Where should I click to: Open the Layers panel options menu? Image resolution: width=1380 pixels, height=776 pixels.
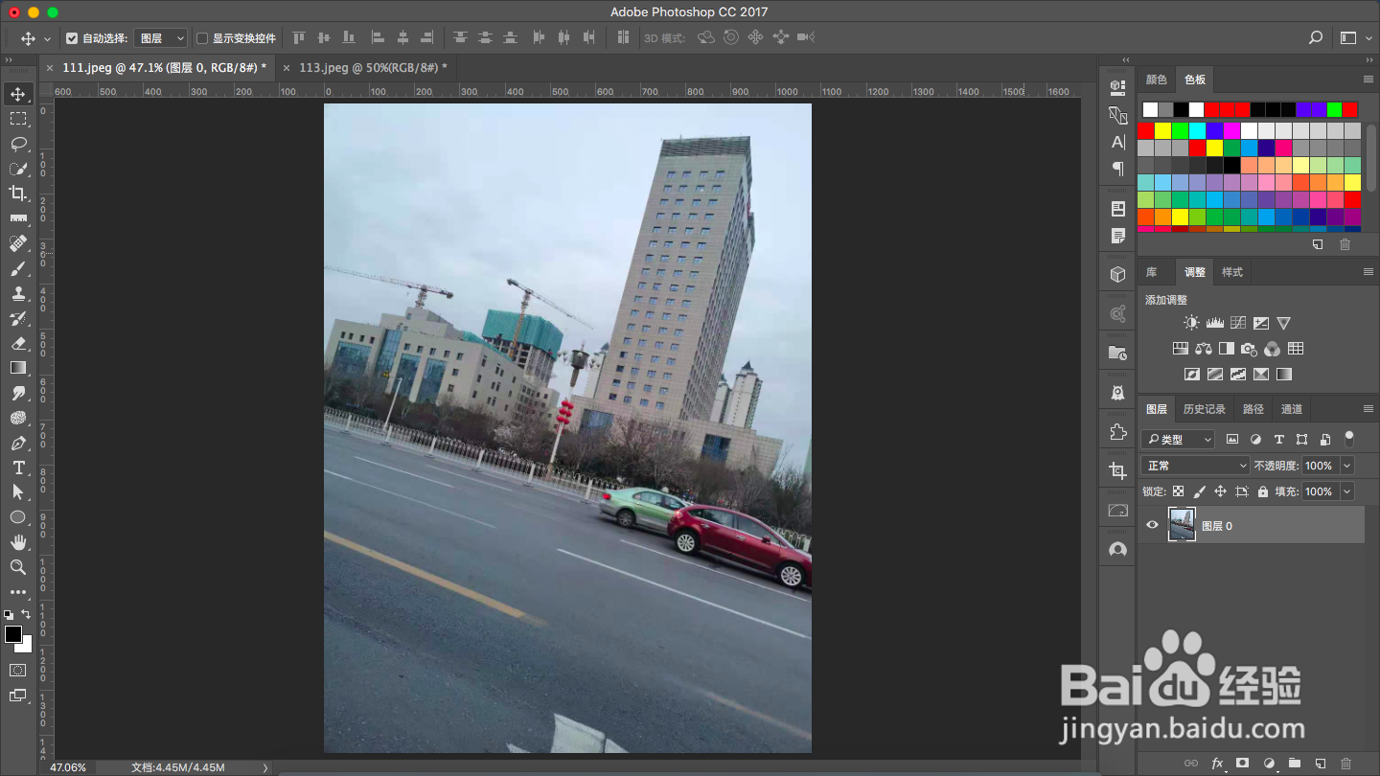tap(1368, 409)
